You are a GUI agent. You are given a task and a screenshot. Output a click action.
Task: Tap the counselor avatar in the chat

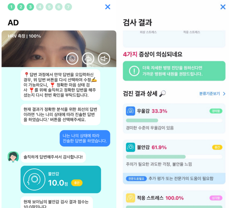tap(13, 157)
